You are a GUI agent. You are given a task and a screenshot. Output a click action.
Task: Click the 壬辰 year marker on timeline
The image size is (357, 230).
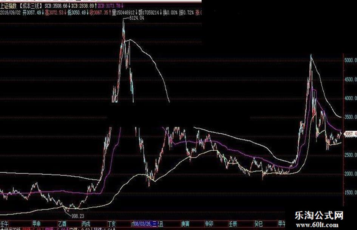(x=233, y=224)
